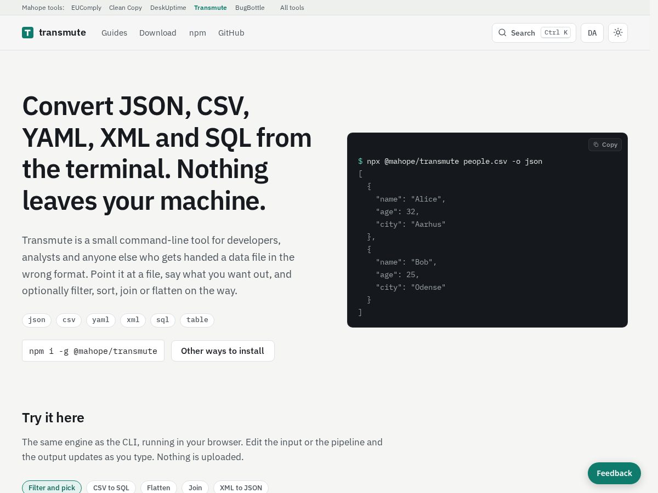Image resolution: width=658 pixels, height=493 pixels.
Task: Open All tools link
Action: click(292, 8)
